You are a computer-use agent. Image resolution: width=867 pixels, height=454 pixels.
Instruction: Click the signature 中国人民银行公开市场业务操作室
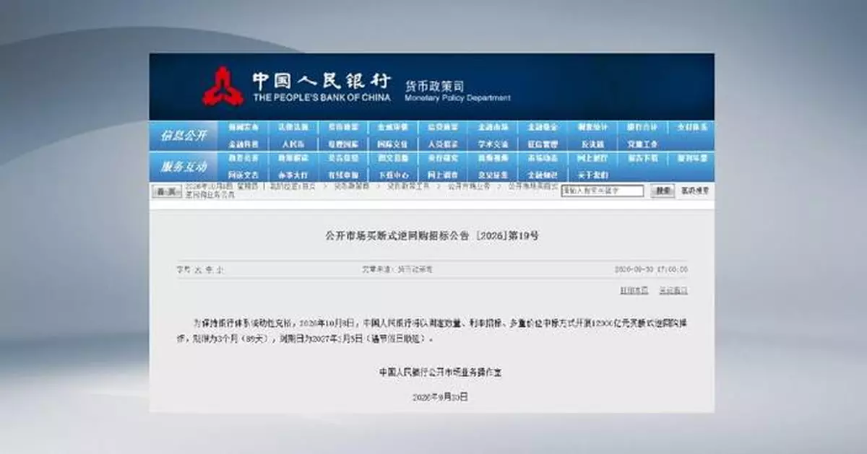(x=440, y=372)
